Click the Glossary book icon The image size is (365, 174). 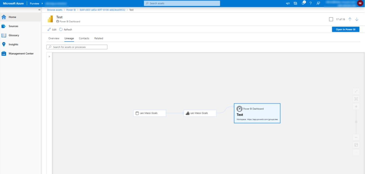point(4,35)
